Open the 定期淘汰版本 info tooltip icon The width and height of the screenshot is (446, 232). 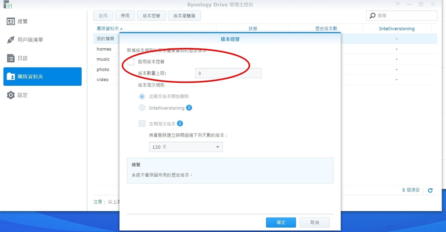click(x=180, y=123)
